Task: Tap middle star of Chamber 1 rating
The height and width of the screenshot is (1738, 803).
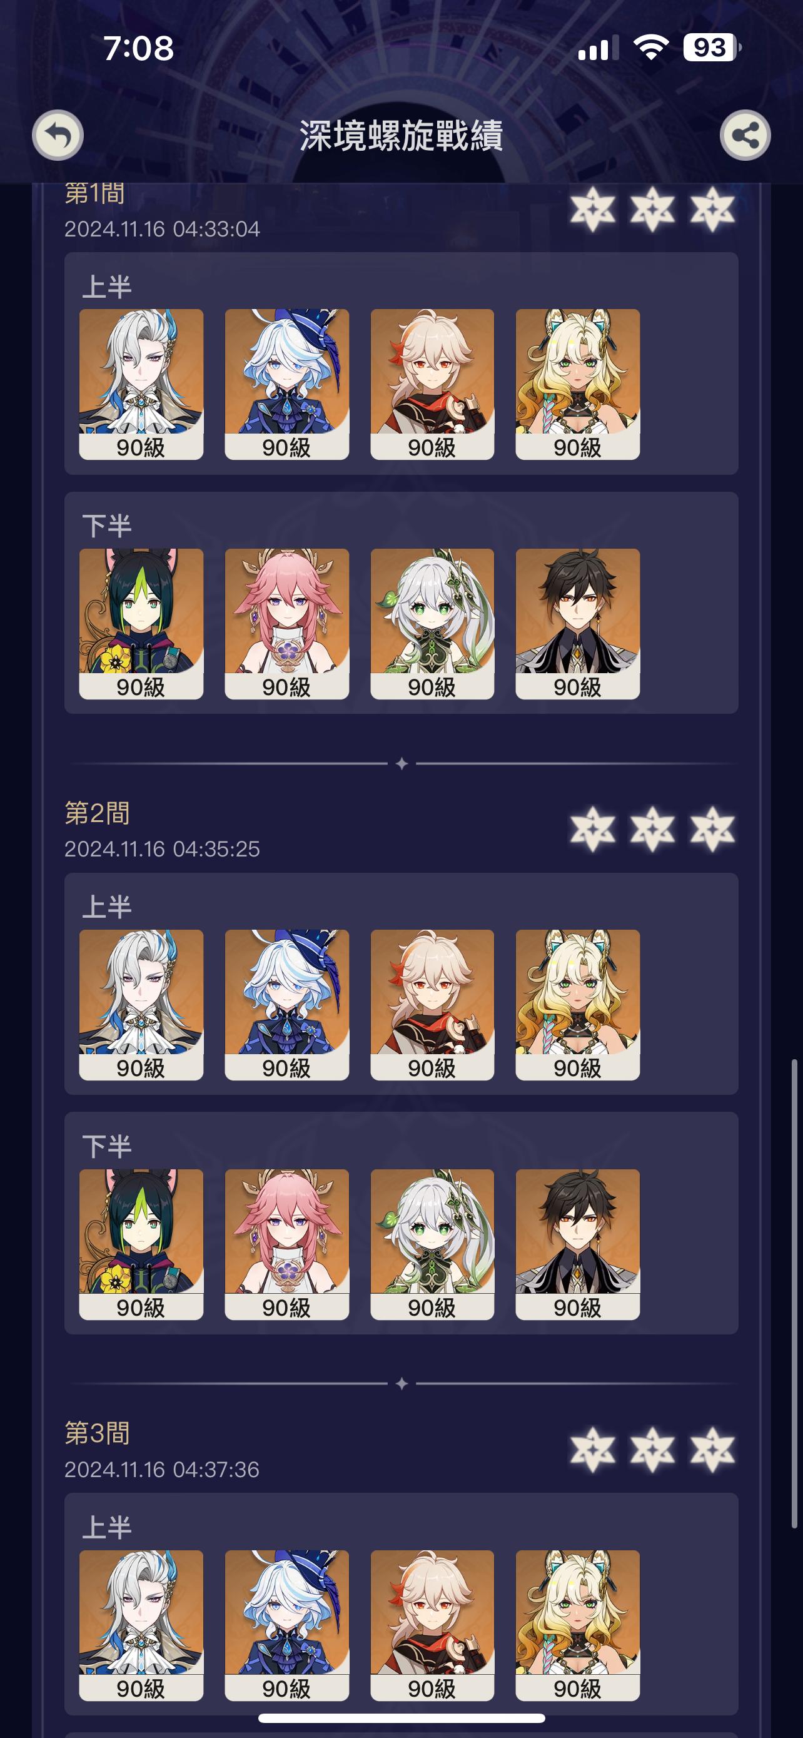Action: pos(652,208)
